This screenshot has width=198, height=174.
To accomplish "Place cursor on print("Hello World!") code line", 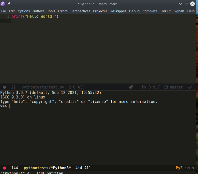I will point(35,16).
